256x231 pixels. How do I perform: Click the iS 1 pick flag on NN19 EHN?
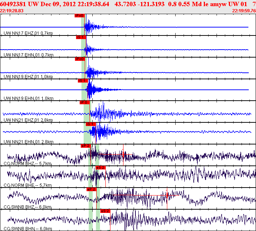click(83, 81)
